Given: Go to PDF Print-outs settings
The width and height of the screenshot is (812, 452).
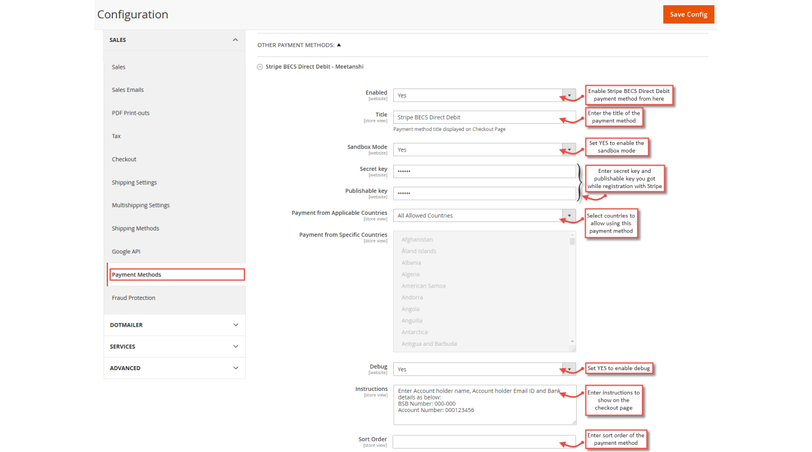Looking at the screenshot, I should pos(130,113).
